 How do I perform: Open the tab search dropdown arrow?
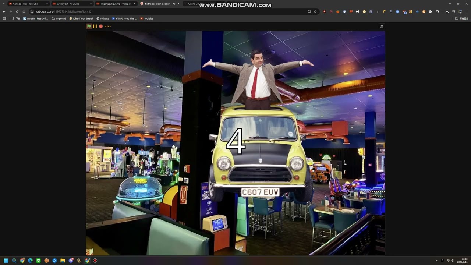(4, 4)
